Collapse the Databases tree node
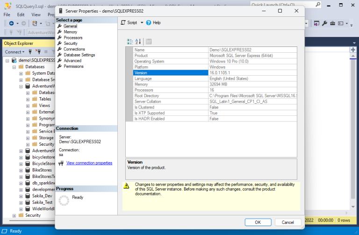This screenshot has height=235, width=359. point(14,67)
